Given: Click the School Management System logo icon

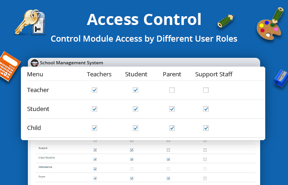Looking at the screenshot, I should click(x=34, y=63).
